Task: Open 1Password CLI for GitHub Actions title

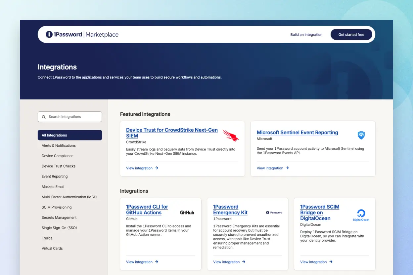Action: (x=147, y=210)
